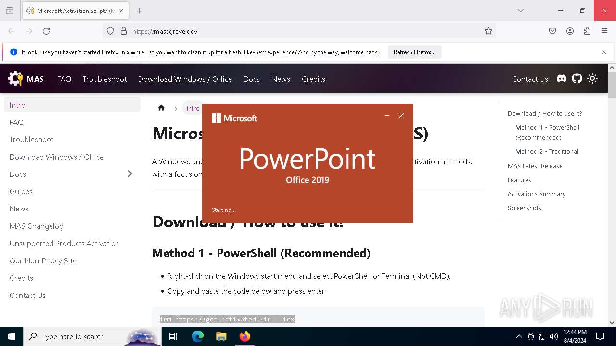Open the Discord icon link in header
616x346 pixels.
click(x=562, y=79)
